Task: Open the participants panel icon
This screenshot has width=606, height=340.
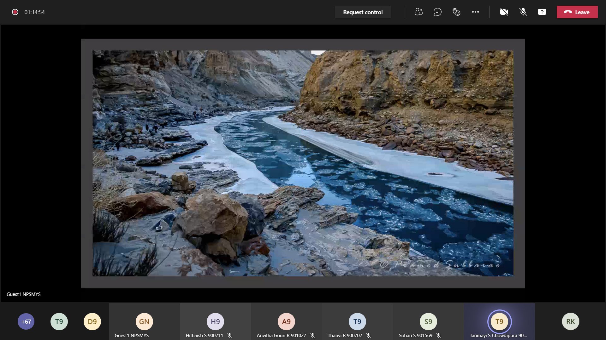Action: point(419,12)
